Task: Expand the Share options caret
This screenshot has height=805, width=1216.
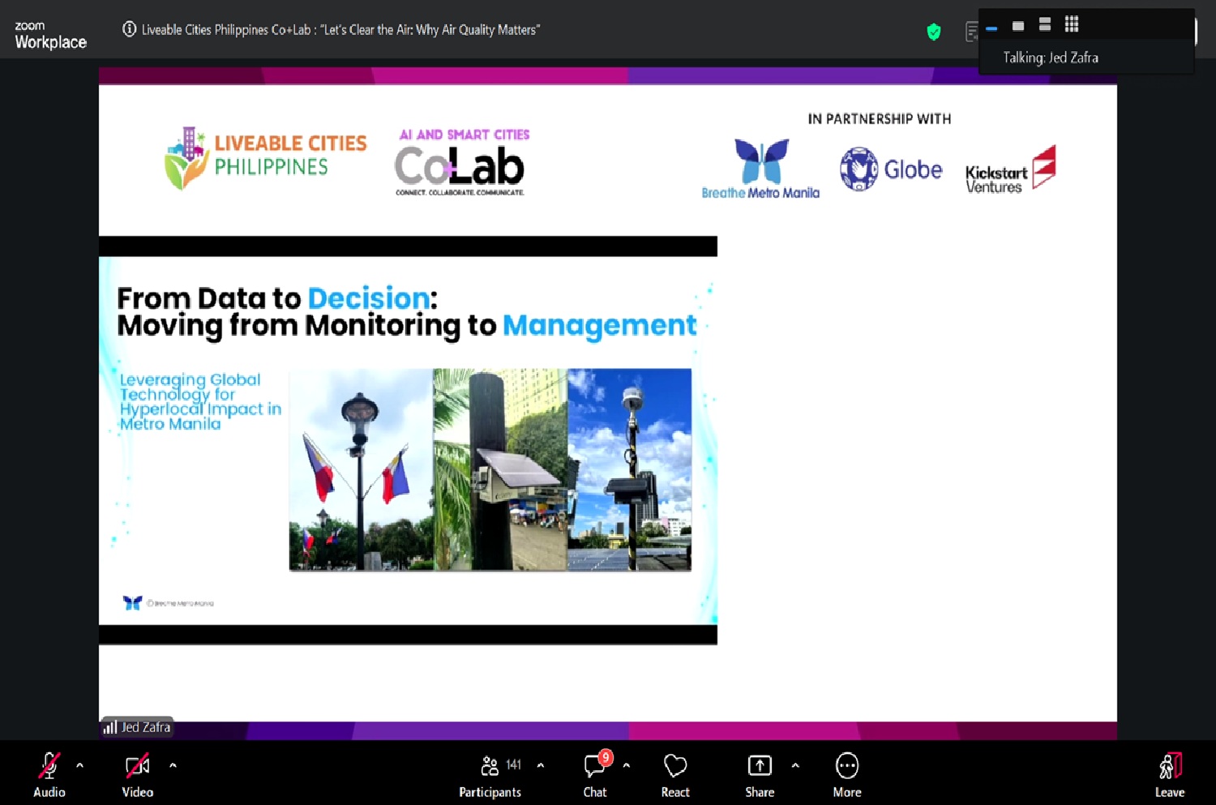Action: (x=795, y=764)
